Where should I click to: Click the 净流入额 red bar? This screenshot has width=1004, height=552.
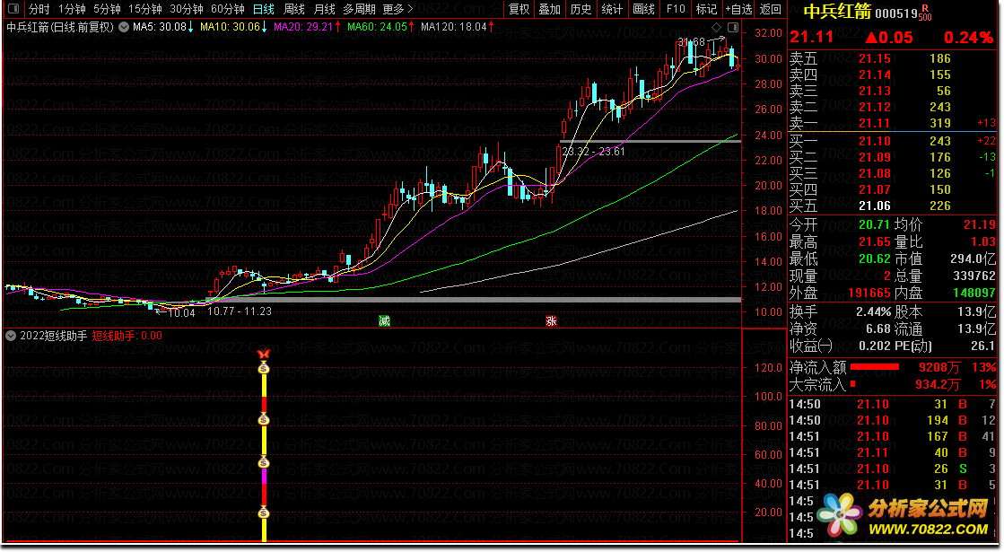[x=875, y=367]
